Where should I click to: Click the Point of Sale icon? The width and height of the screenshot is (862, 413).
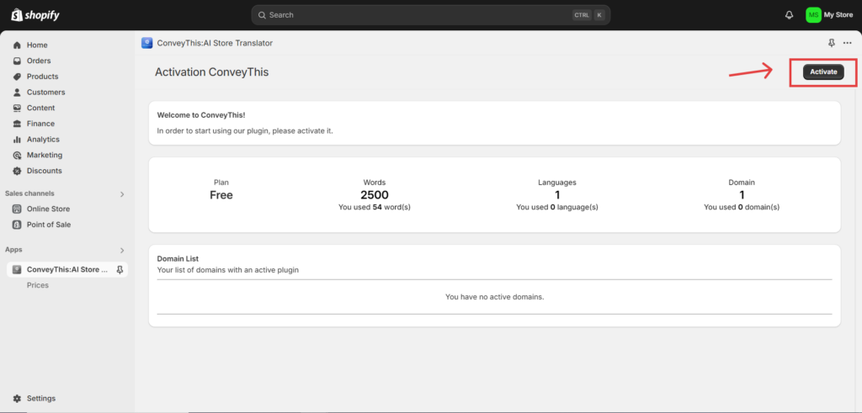click(17, 225)
